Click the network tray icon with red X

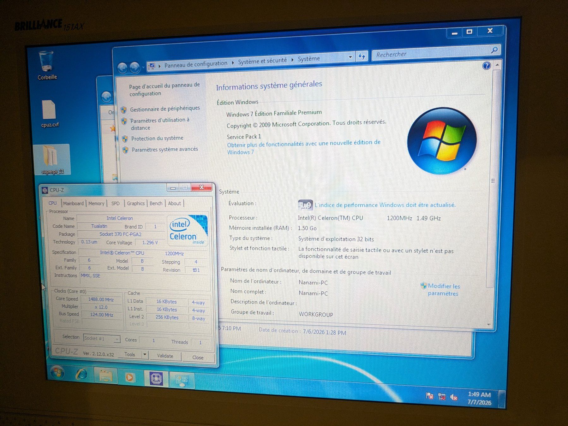[x=442, y=397]
